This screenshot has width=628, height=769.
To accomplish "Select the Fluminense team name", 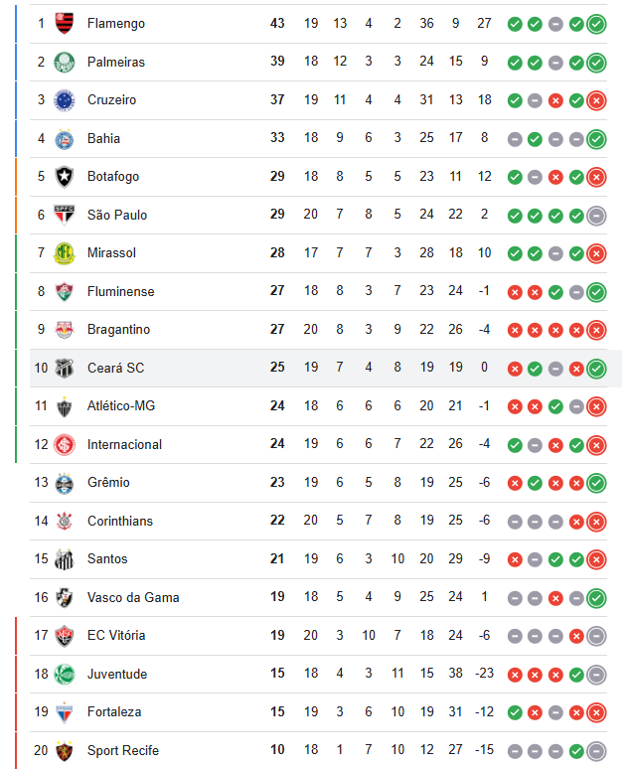I will click(120, 291).
